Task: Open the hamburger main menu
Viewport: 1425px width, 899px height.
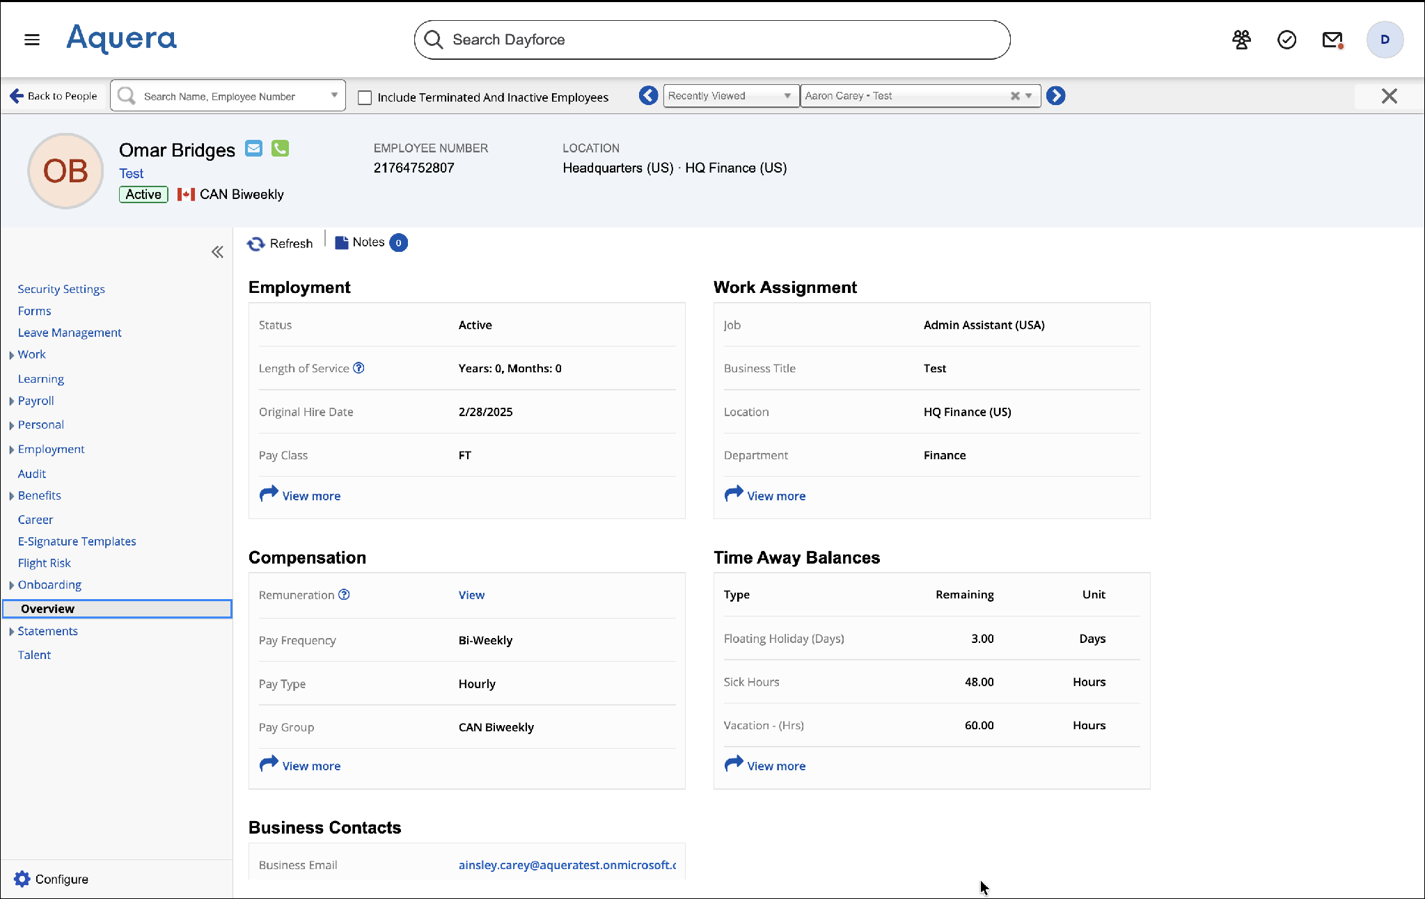Action: 32,40
